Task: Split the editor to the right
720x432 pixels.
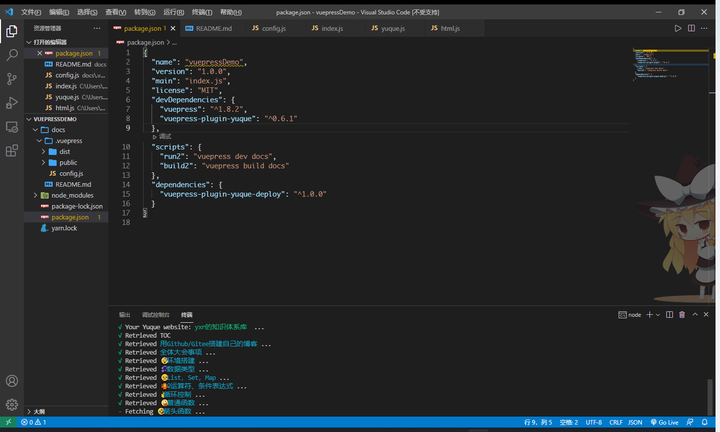Action: coord(691,28)
